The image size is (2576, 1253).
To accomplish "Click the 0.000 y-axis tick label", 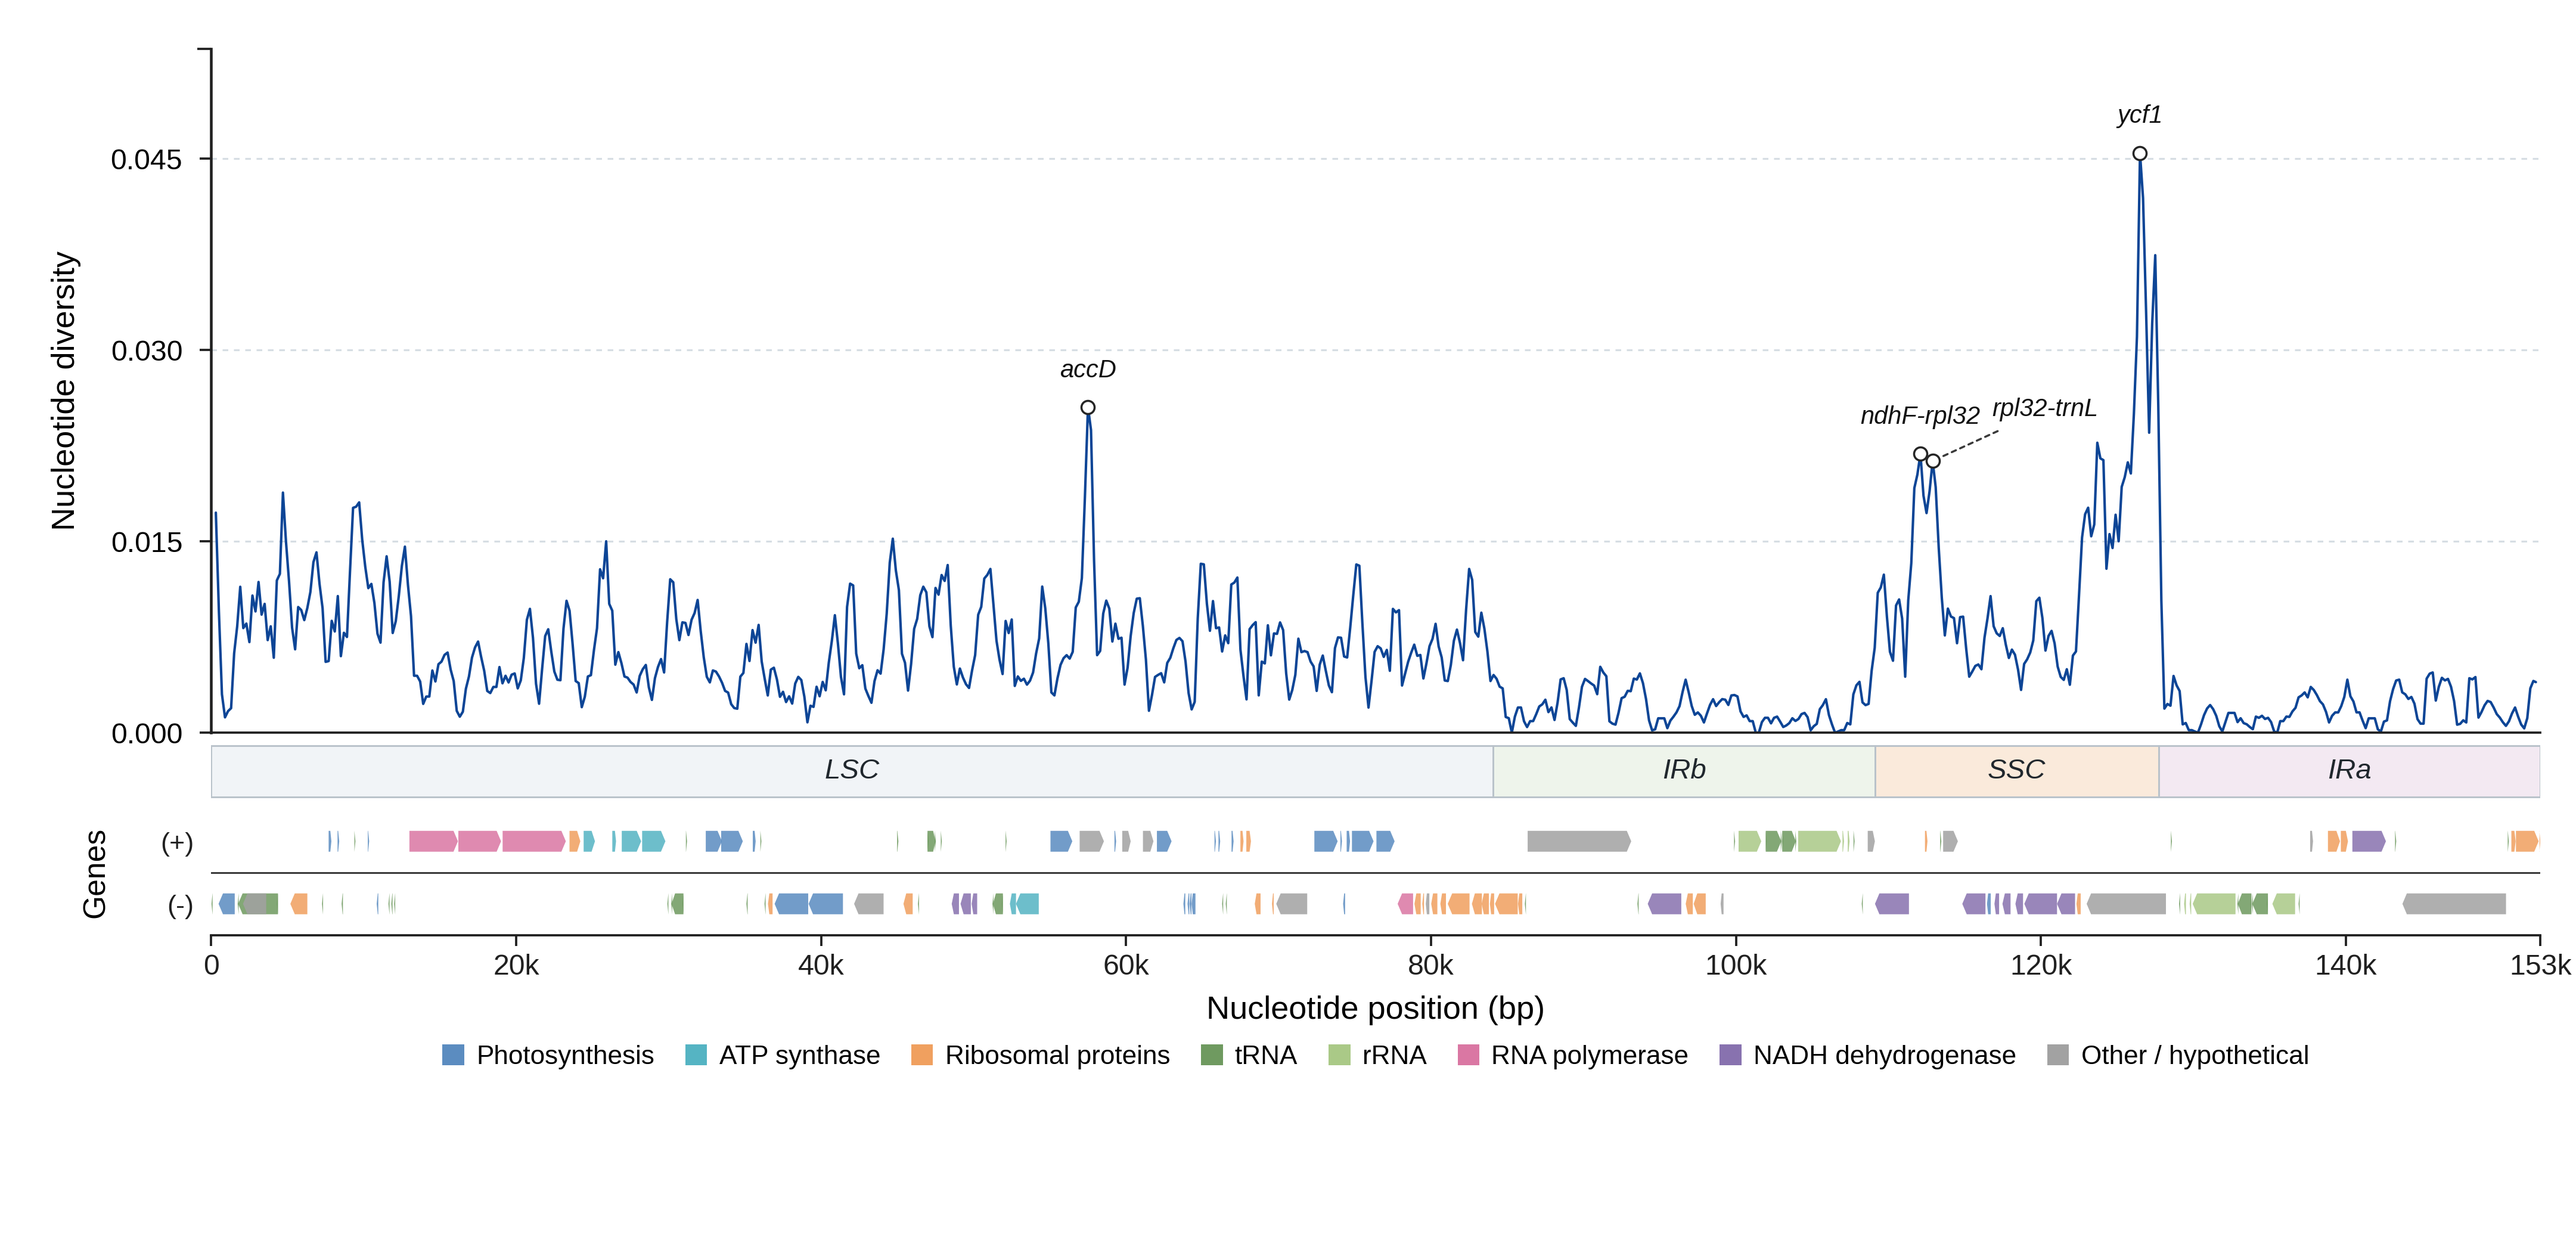I will [x=147, y=734].
